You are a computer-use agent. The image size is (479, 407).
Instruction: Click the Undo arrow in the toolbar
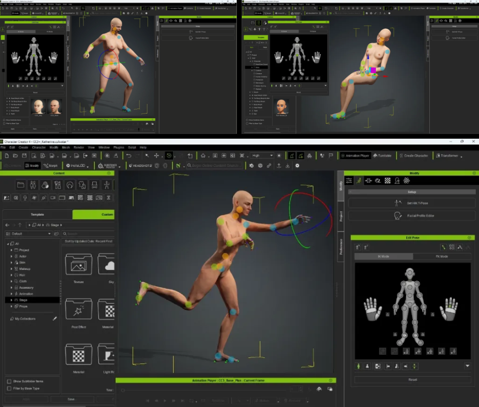coord(128,156)
